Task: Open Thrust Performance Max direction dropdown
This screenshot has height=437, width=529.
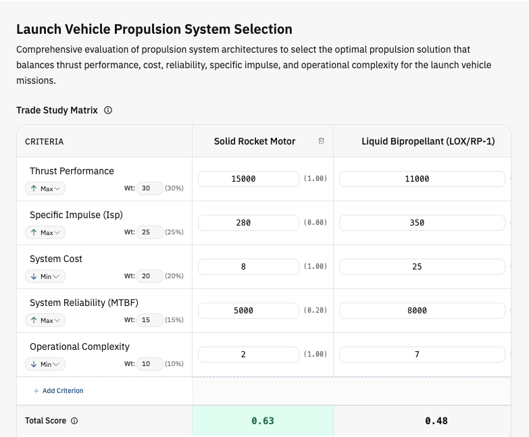Action: (x=45, y=188)
